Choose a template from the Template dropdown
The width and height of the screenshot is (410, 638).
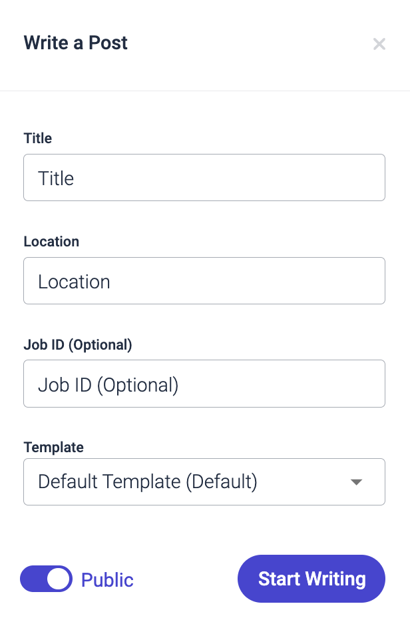204,481
